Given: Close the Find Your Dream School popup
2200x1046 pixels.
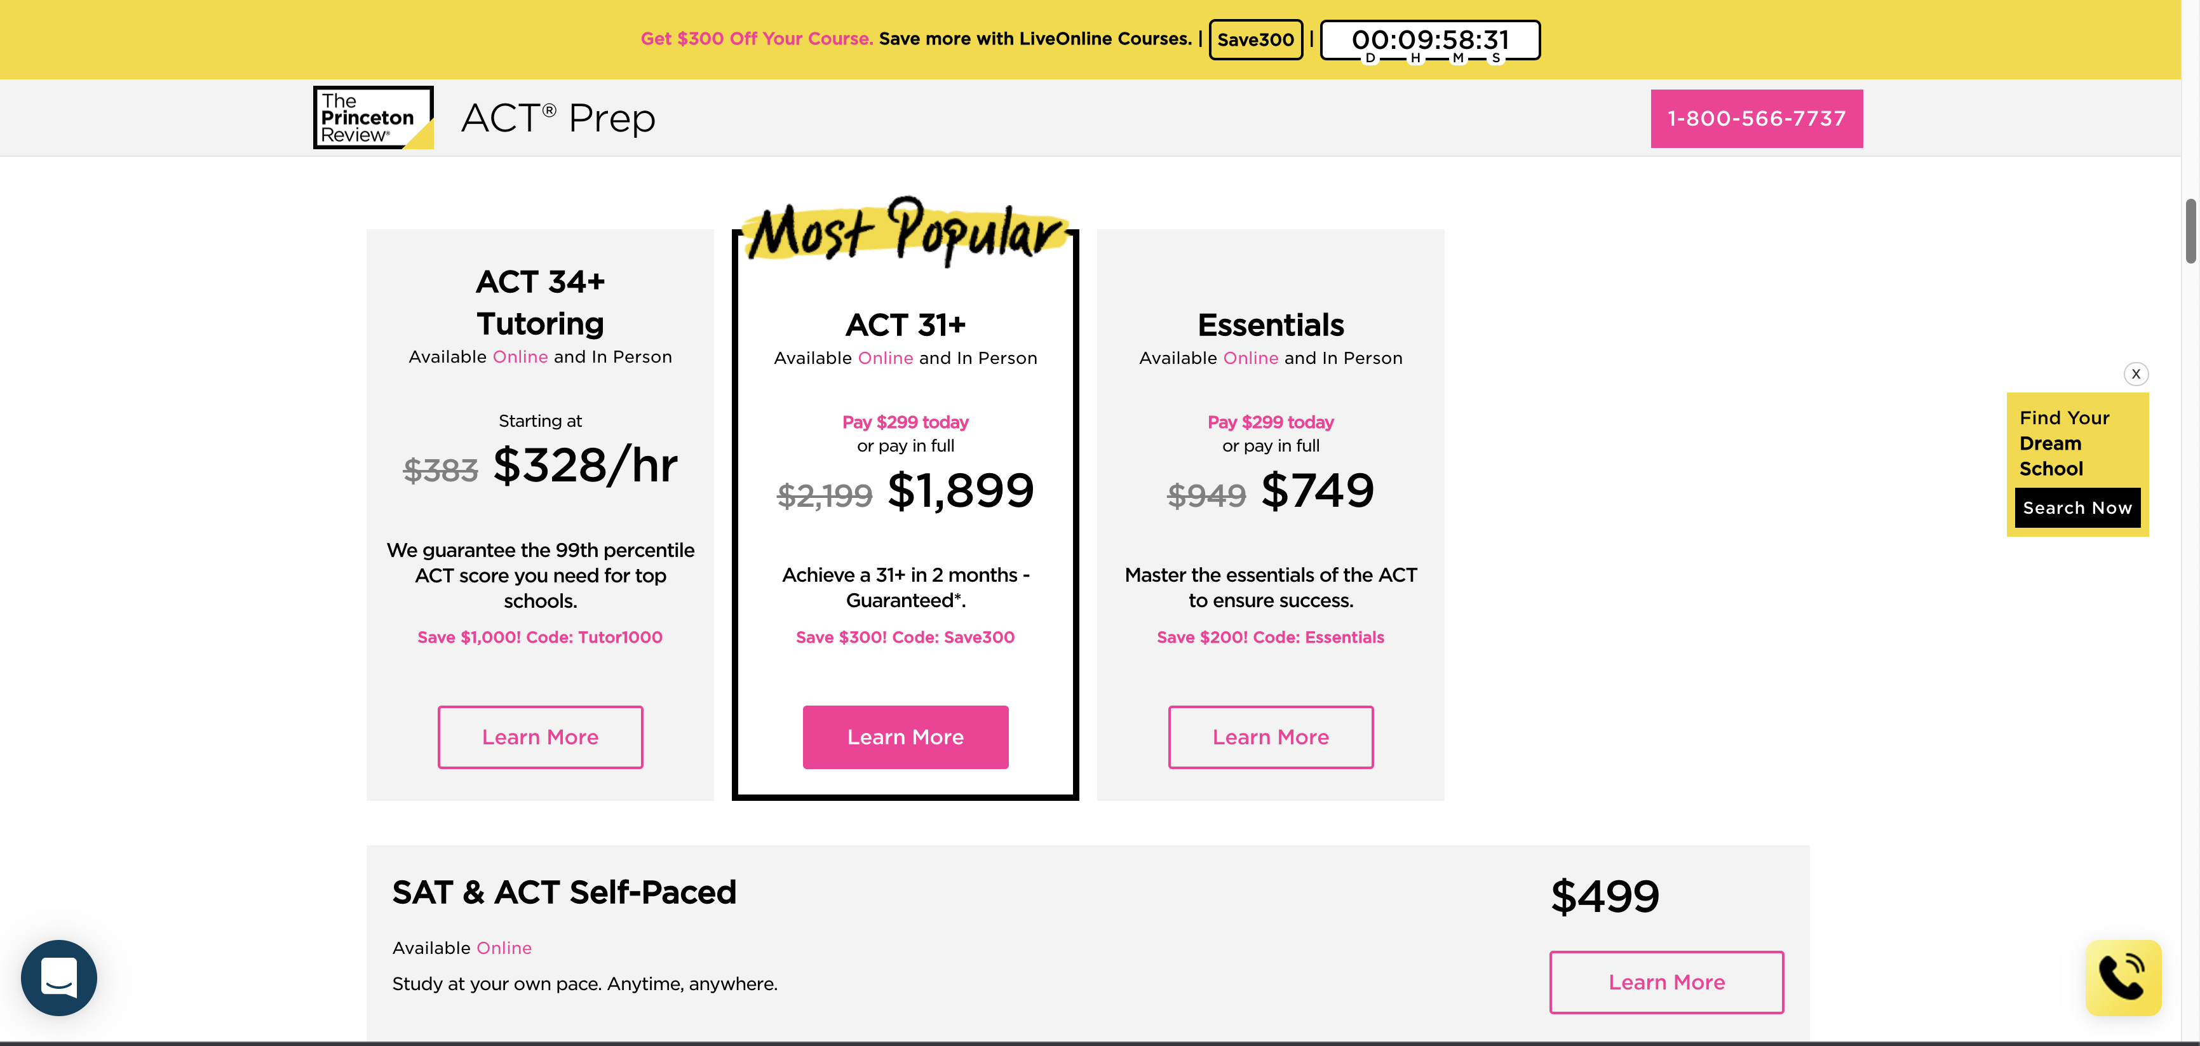Looking at the screenshot, I should point(2135,374).
